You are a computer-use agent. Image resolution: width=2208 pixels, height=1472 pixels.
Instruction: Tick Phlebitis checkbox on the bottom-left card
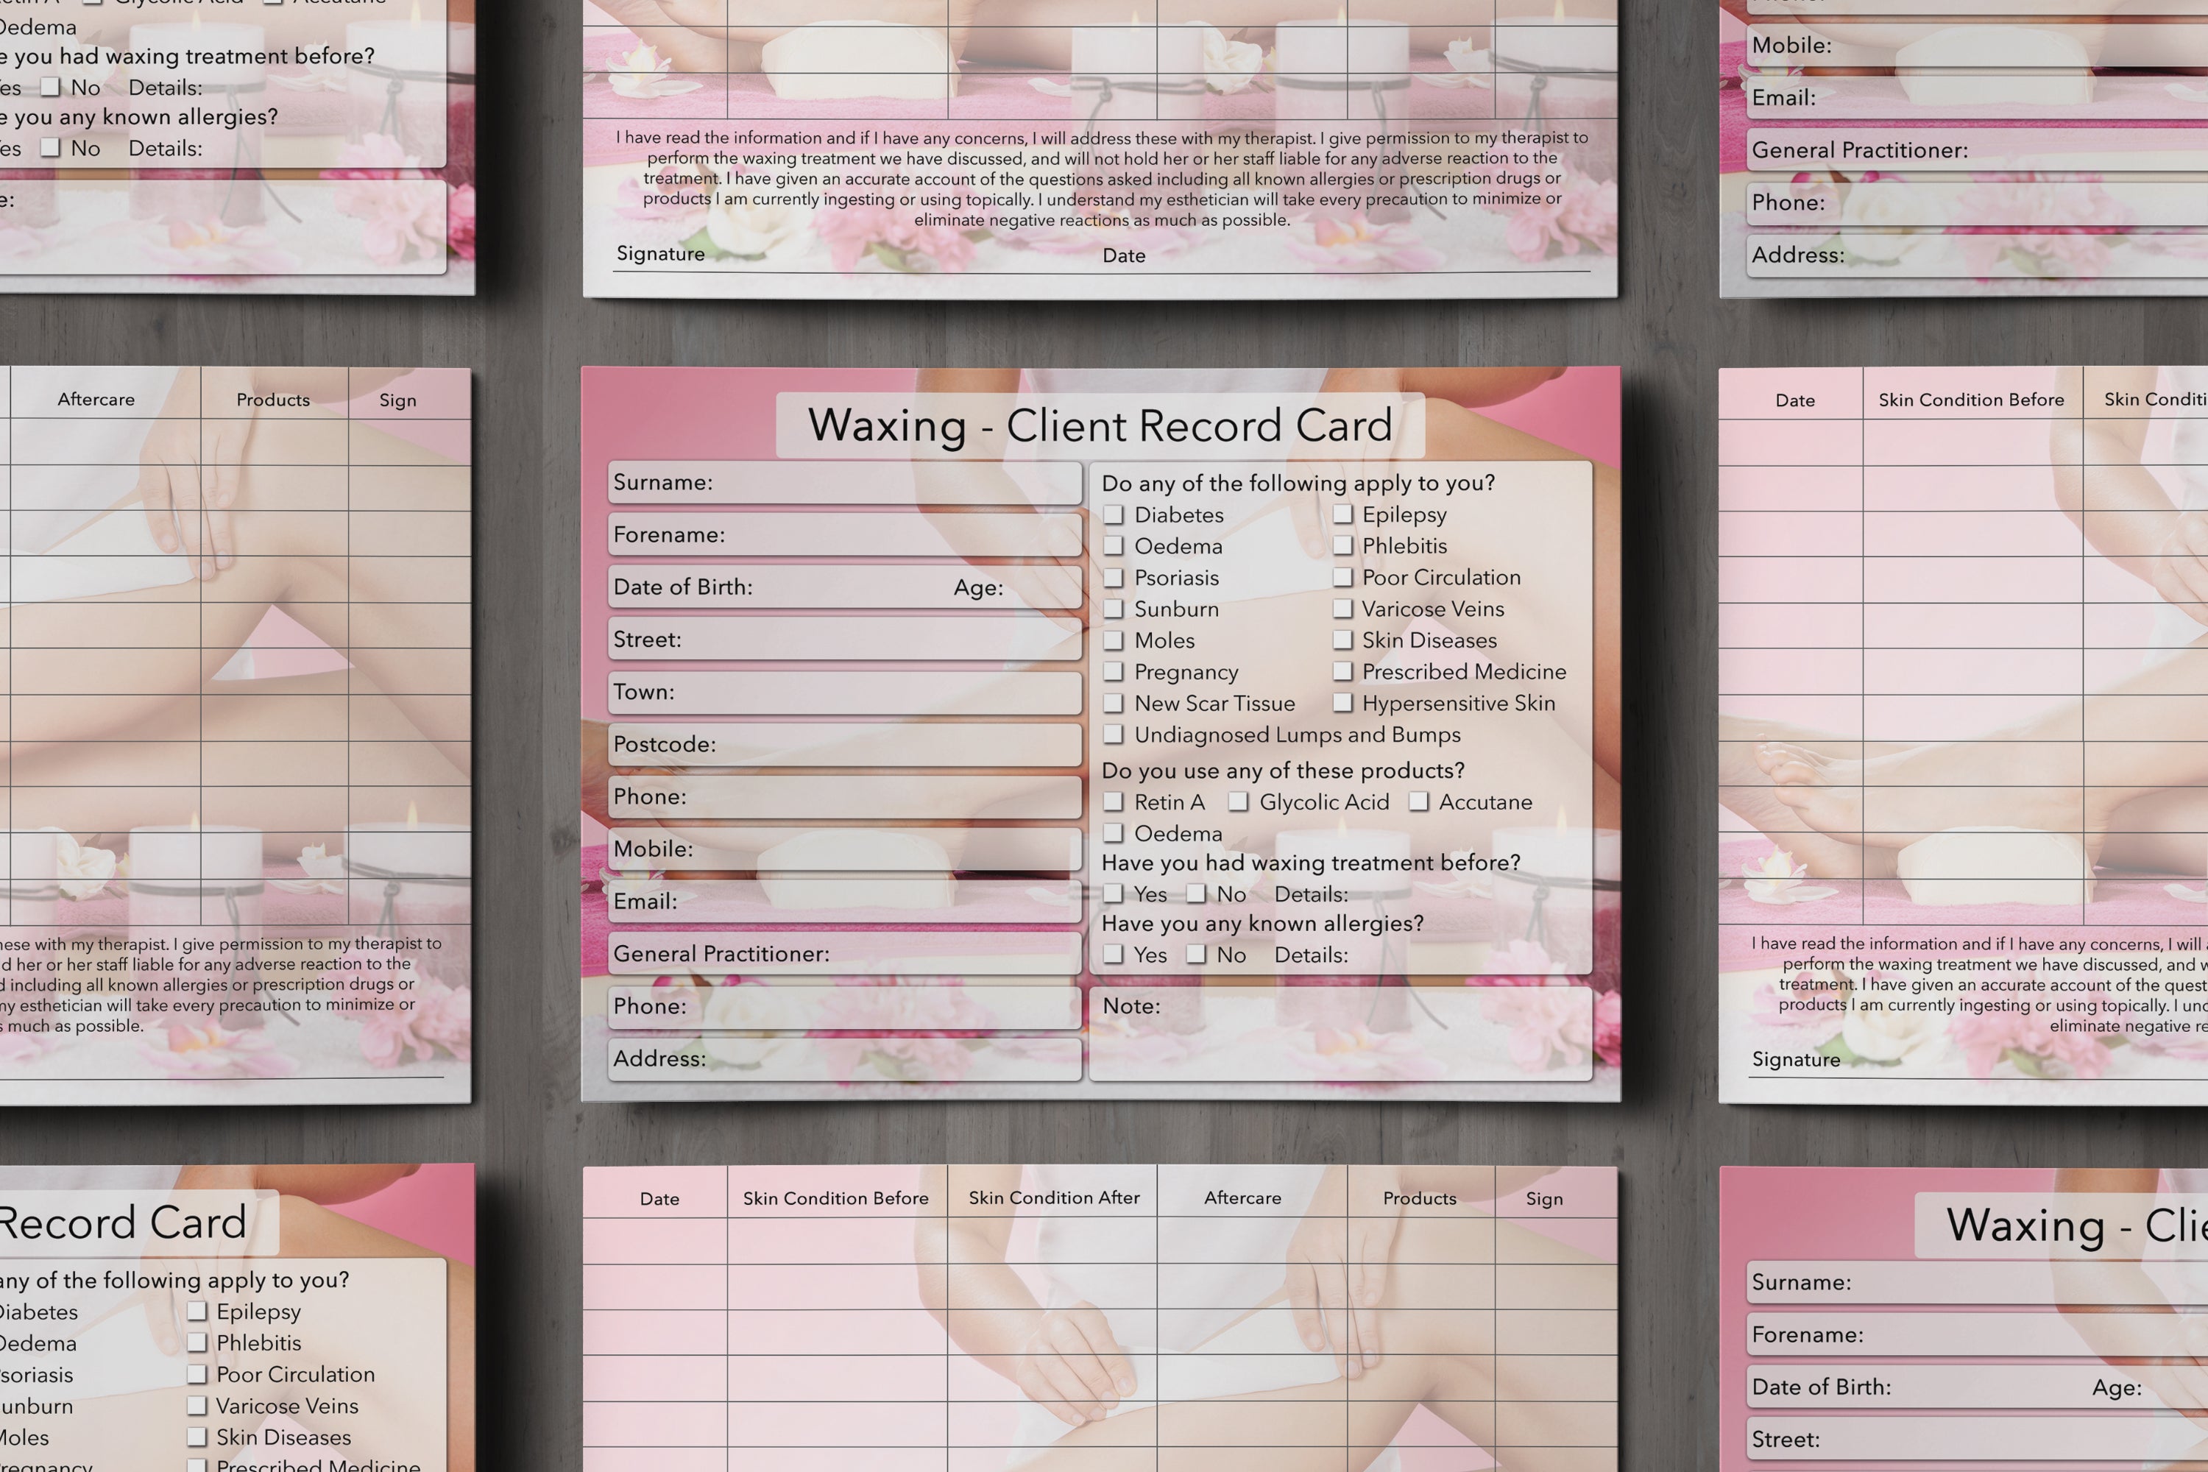click(x=197, y=1342)
